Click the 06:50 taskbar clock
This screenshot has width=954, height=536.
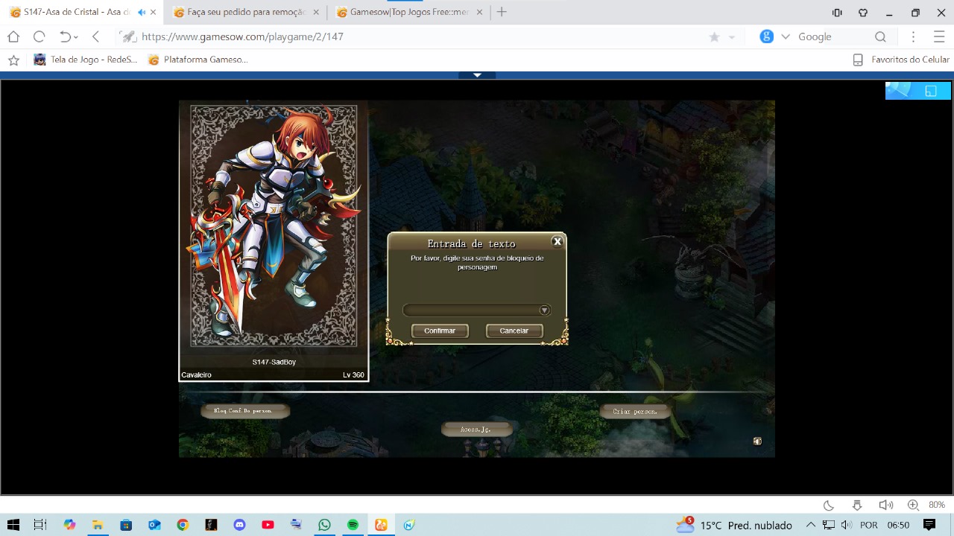(x=898, y=525)
